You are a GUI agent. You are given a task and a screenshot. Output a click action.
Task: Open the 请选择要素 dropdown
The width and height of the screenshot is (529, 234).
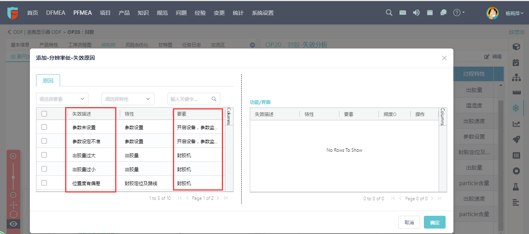(x=62, y=99)
